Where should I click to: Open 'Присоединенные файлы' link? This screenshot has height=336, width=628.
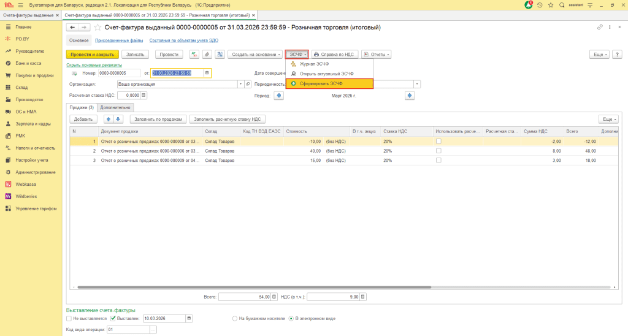118,40
